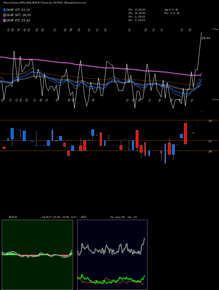
Task: Click the blue DOW ST legend swatch
Action: coord(5,10)
